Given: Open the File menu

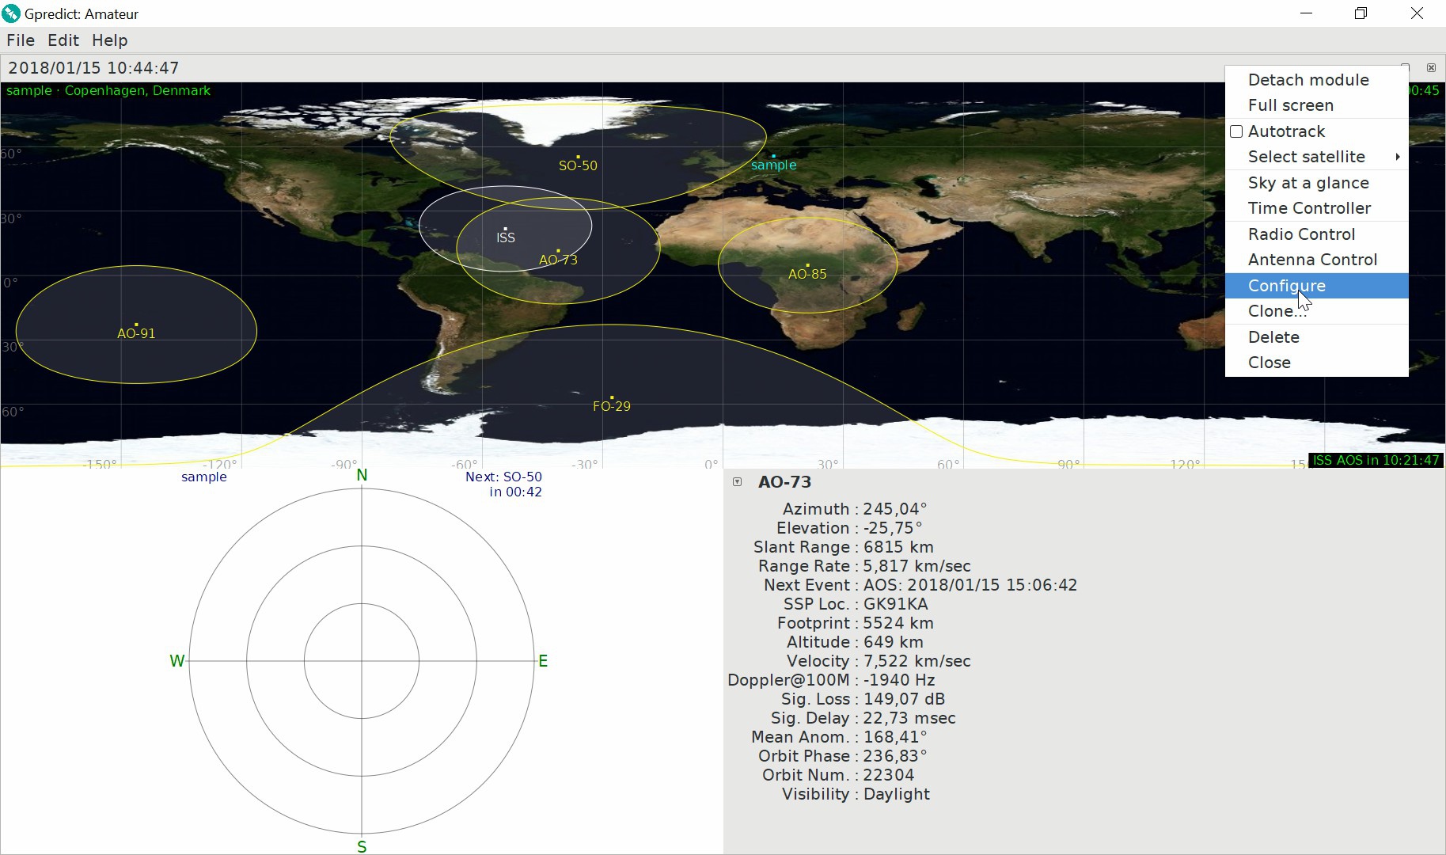Looking at the screenshot, I should click(21, 40).
